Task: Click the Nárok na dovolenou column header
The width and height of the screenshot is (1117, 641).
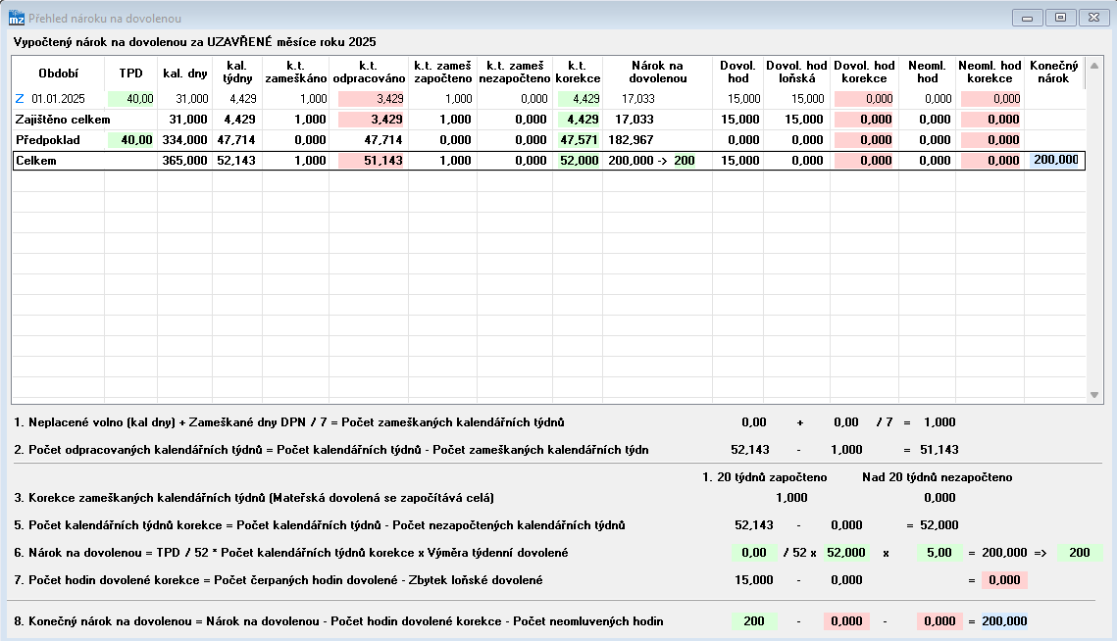Action: [656, 73]
